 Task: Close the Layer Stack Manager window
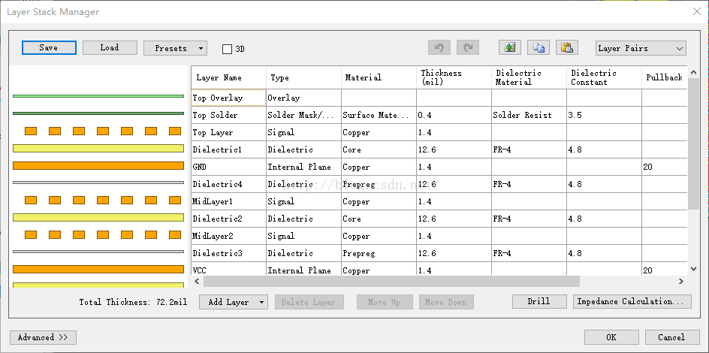[x=697, y=12]
